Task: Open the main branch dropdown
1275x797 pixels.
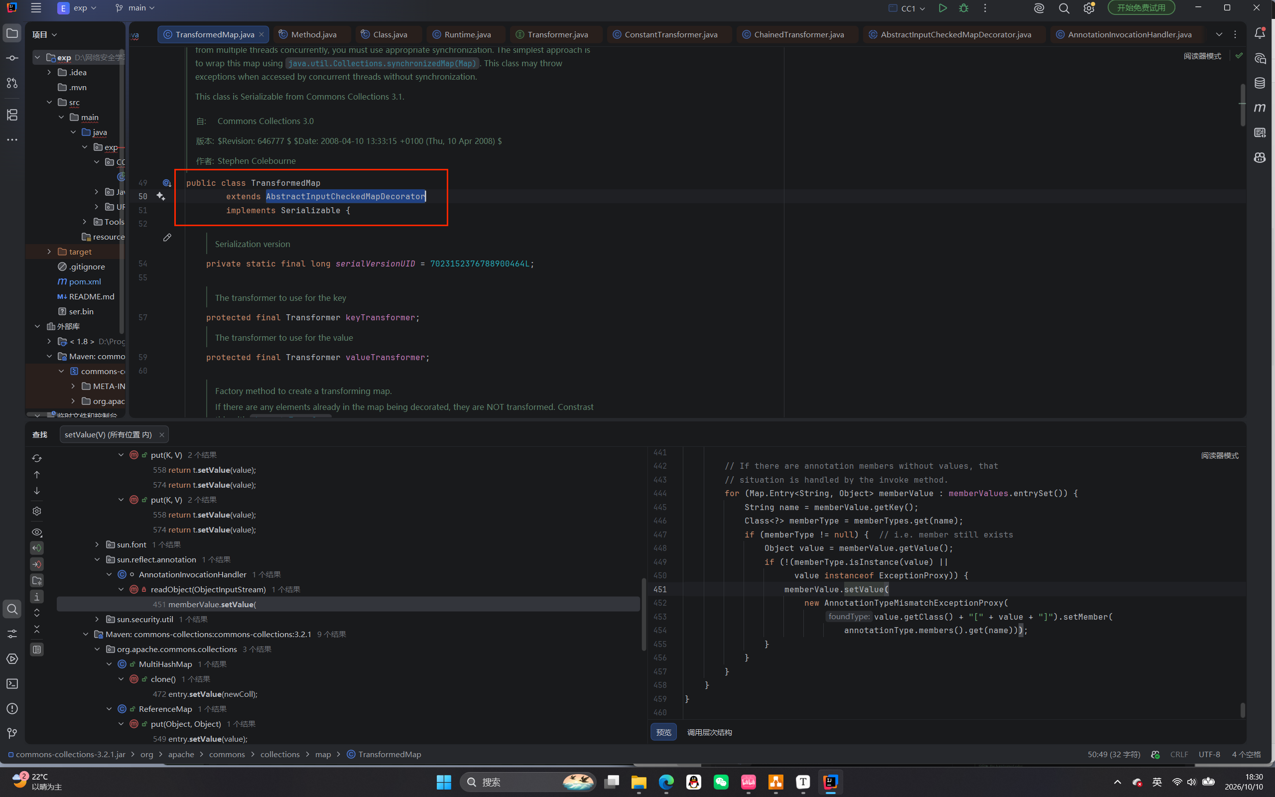Action: pos(135,8)
